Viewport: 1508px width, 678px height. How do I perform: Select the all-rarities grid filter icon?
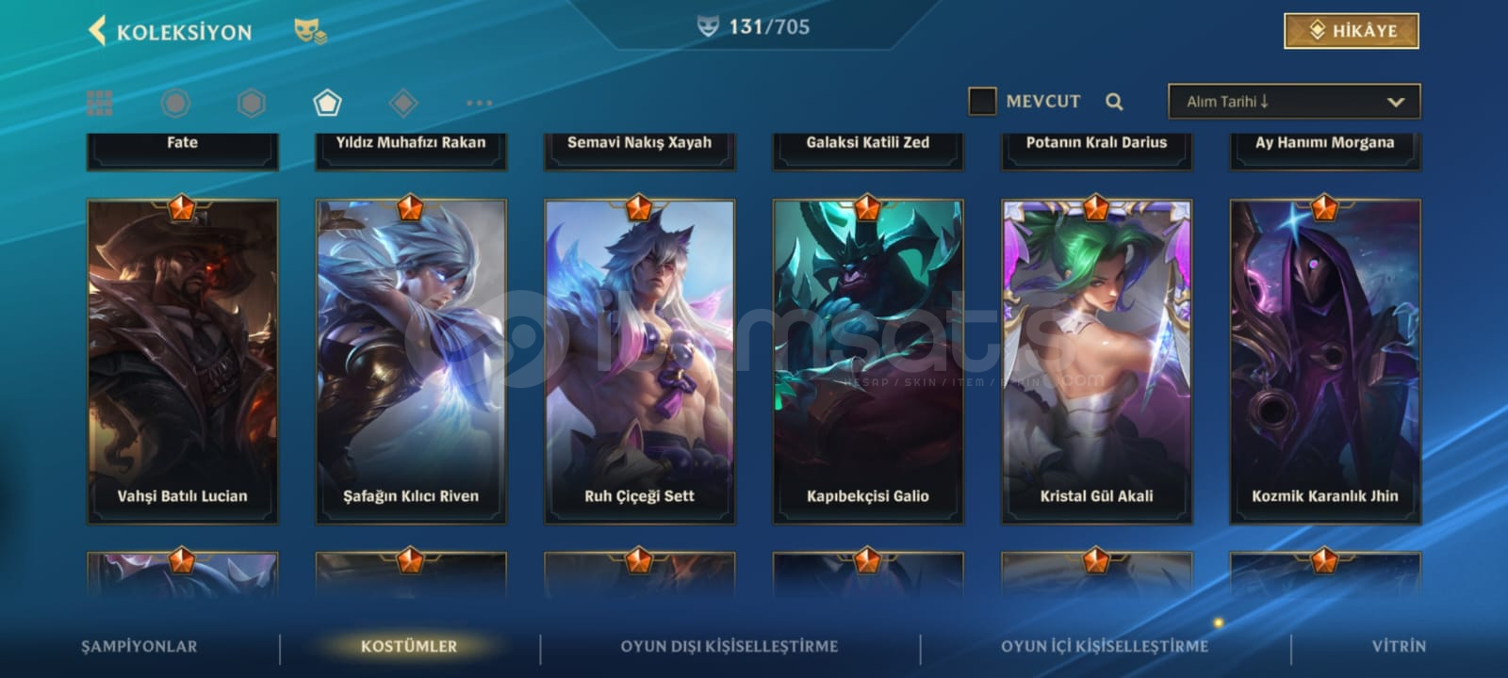click(99, 103)
